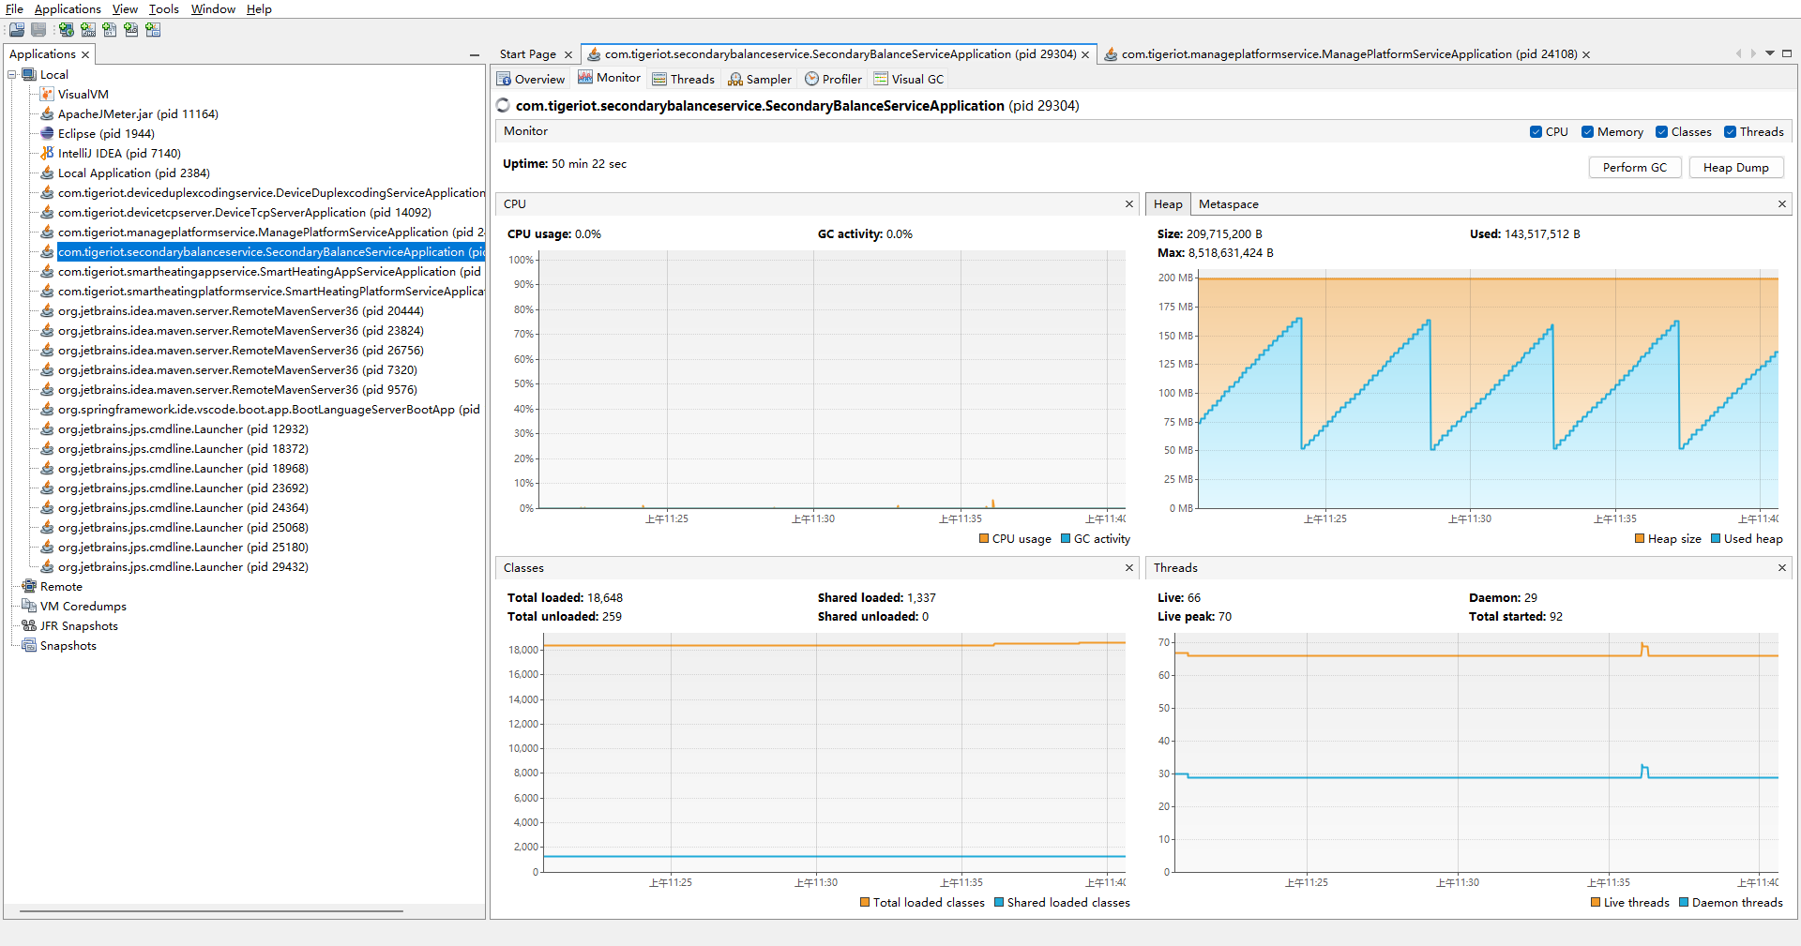Close the Applications panel tab
The height and width of the screenshot is (946, 1801).
(85, 55)
